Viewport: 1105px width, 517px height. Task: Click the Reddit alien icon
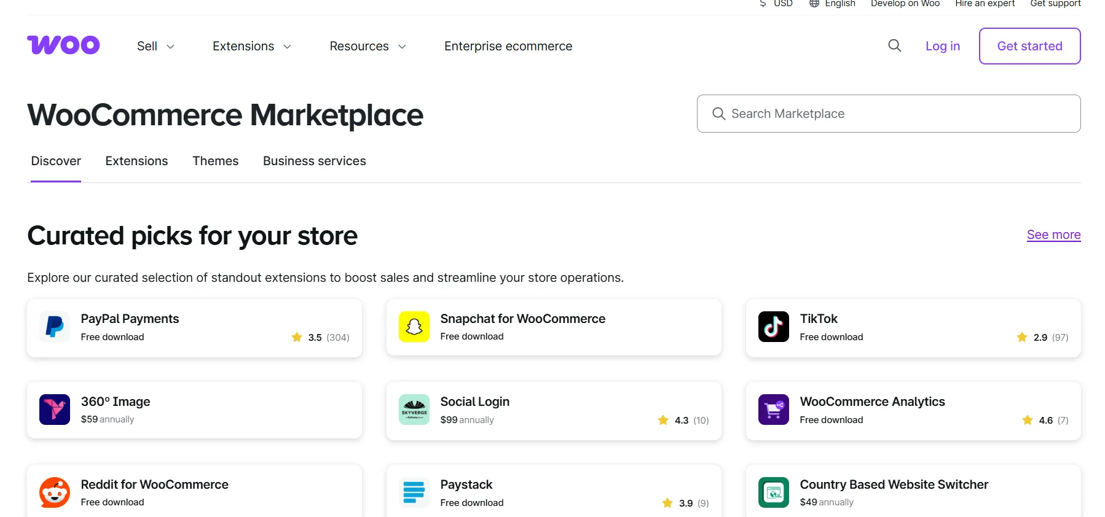pos(55,492)
